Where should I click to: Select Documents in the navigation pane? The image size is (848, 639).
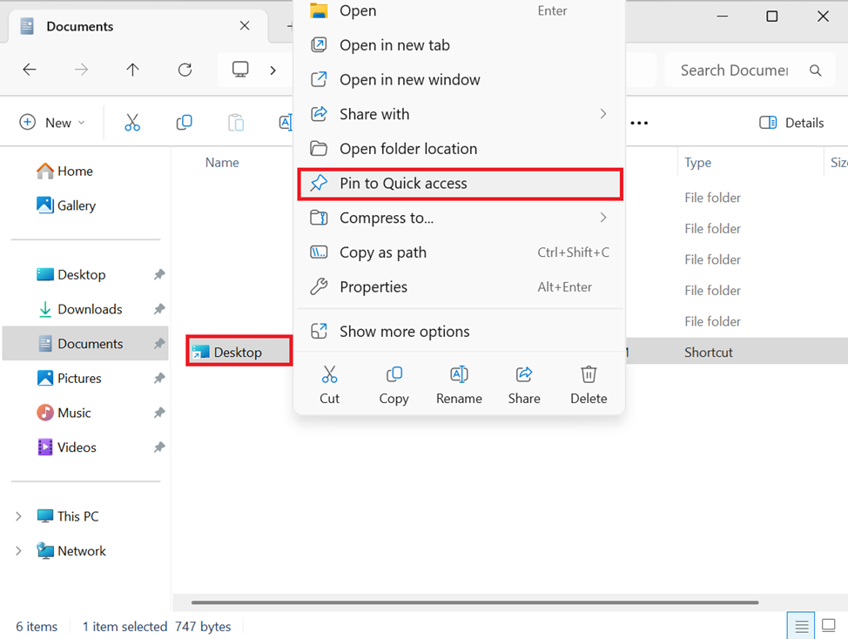(x=85, y=344)
